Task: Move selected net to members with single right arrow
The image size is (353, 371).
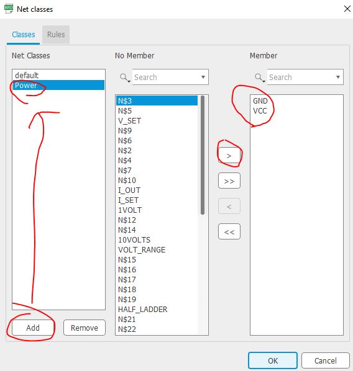Action: point(229,156)
